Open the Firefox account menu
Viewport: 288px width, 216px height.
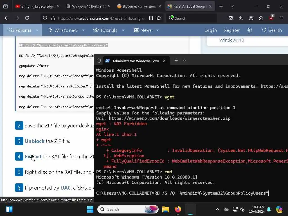pos(251,18)
